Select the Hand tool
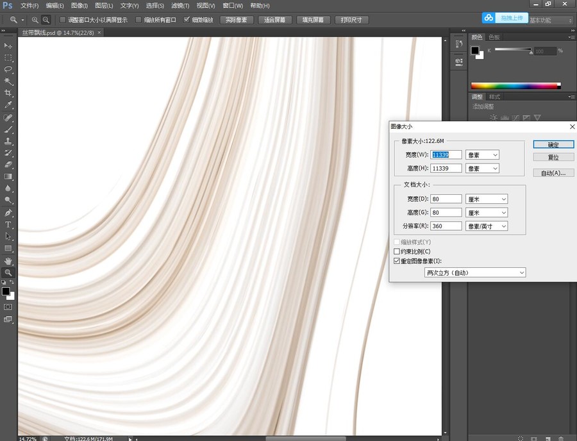 [8, 261]
